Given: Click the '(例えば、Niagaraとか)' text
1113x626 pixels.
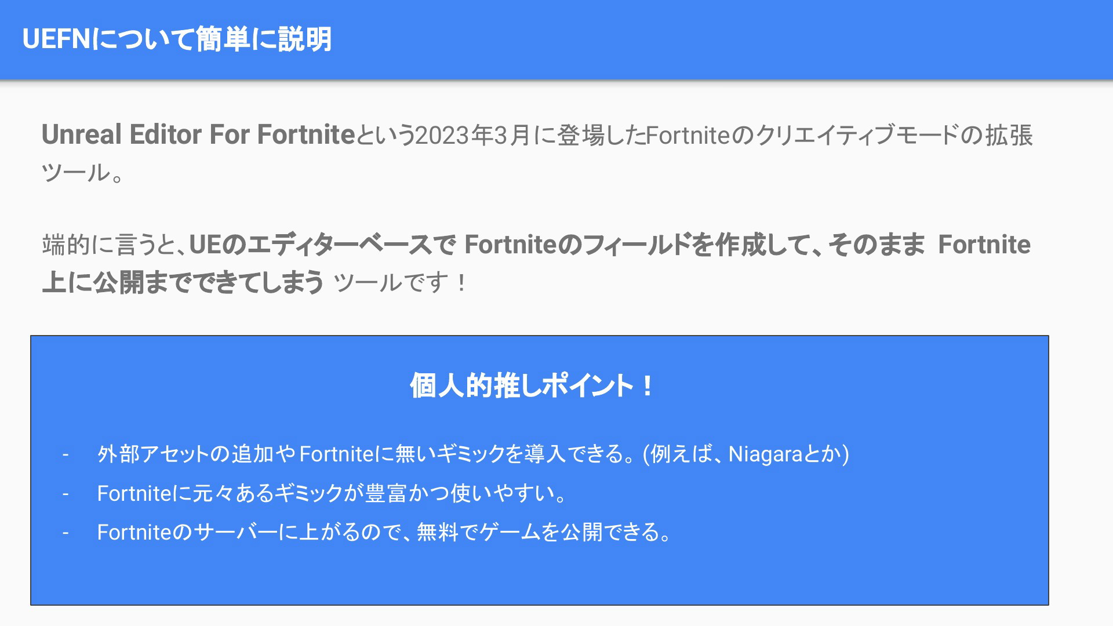Looking at the screenshot, I should pos(746,454).
